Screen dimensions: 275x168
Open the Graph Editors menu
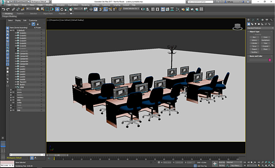(x=73, y=5)
